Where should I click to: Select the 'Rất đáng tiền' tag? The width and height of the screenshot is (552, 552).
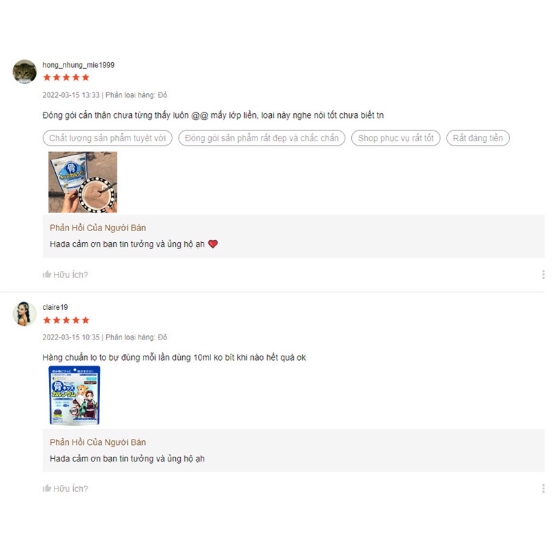[x=477, y=138]
